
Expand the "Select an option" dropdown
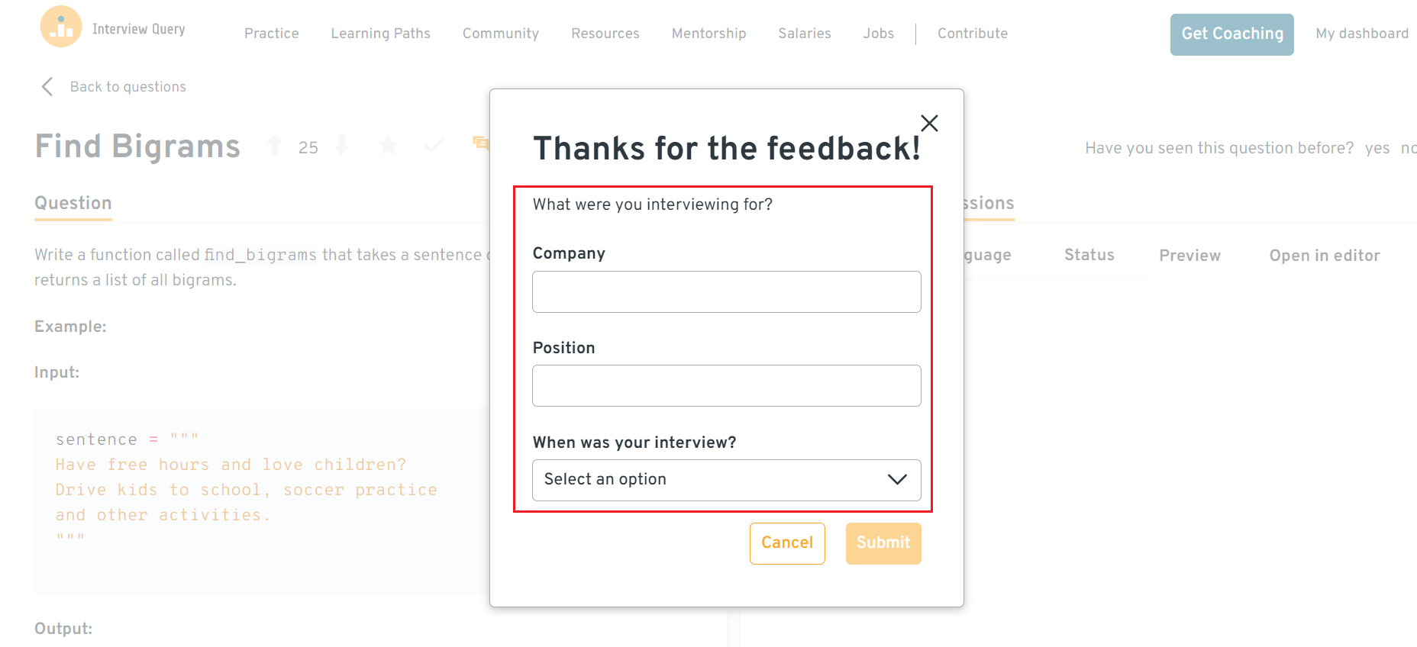point(726,480)
